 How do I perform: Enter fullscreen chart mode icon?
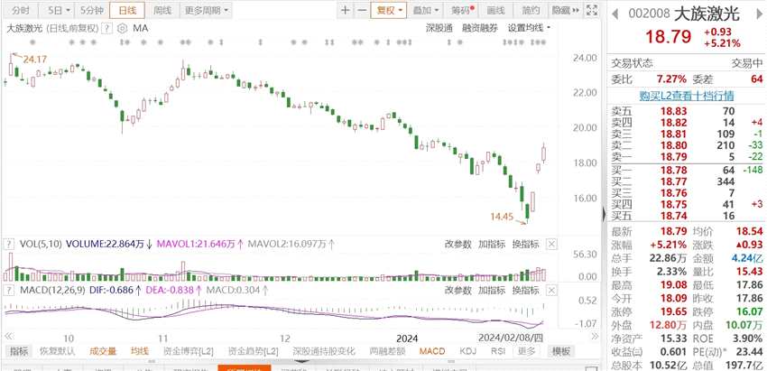[x=592, y=10]
